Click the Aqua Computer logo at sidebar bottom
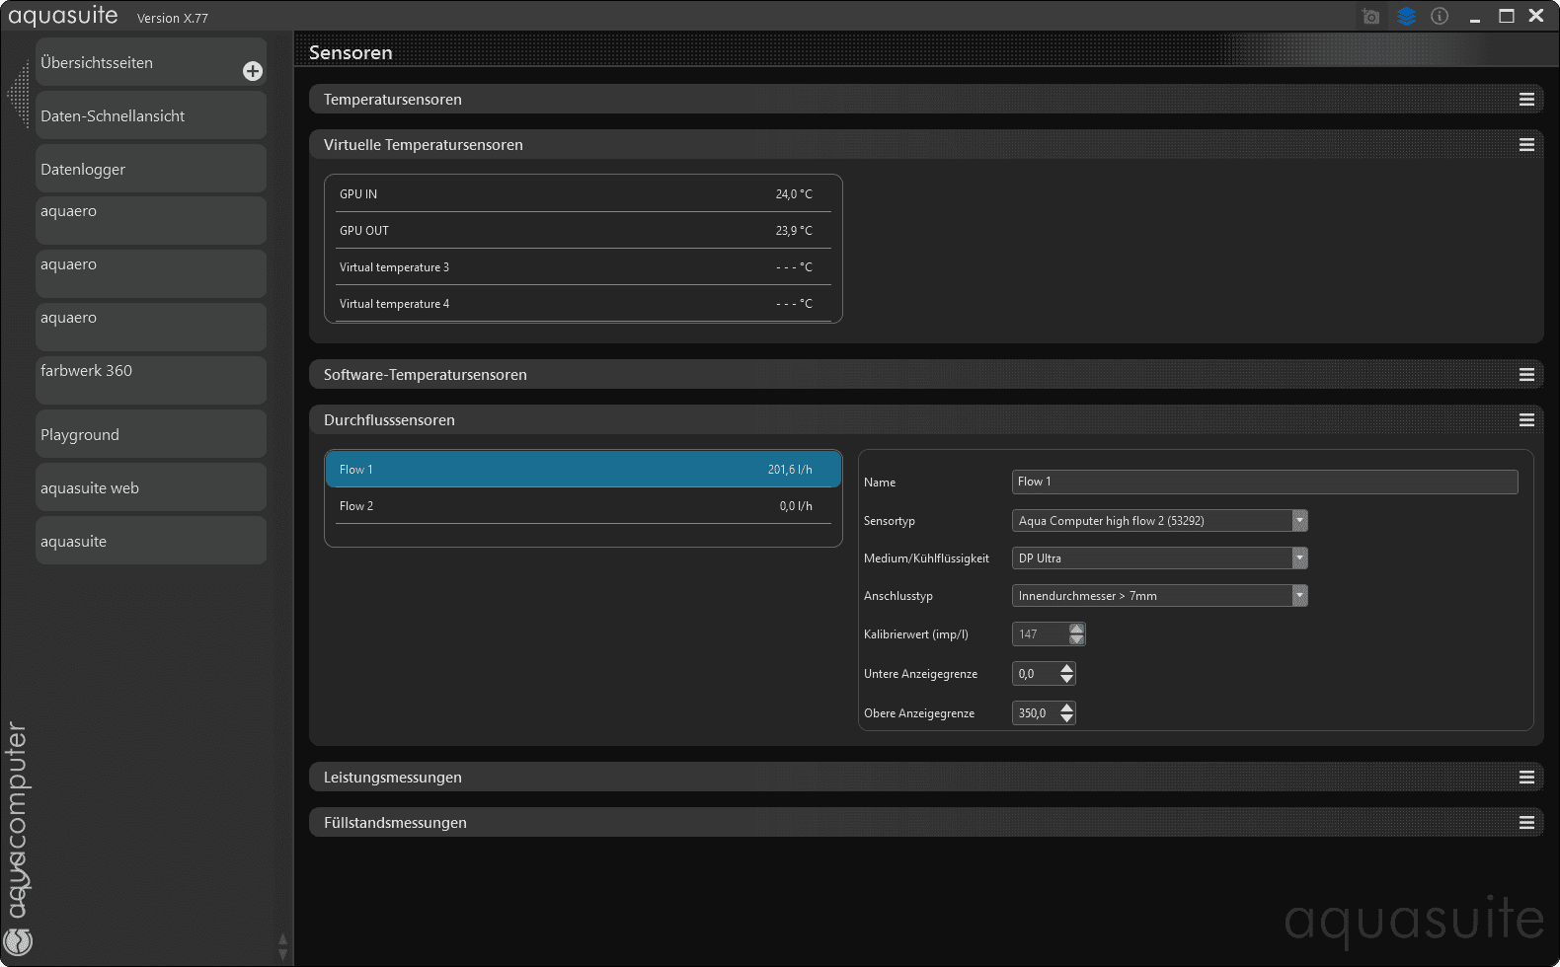Screen dimensions: 1560x967 click(x=18, y=941)
